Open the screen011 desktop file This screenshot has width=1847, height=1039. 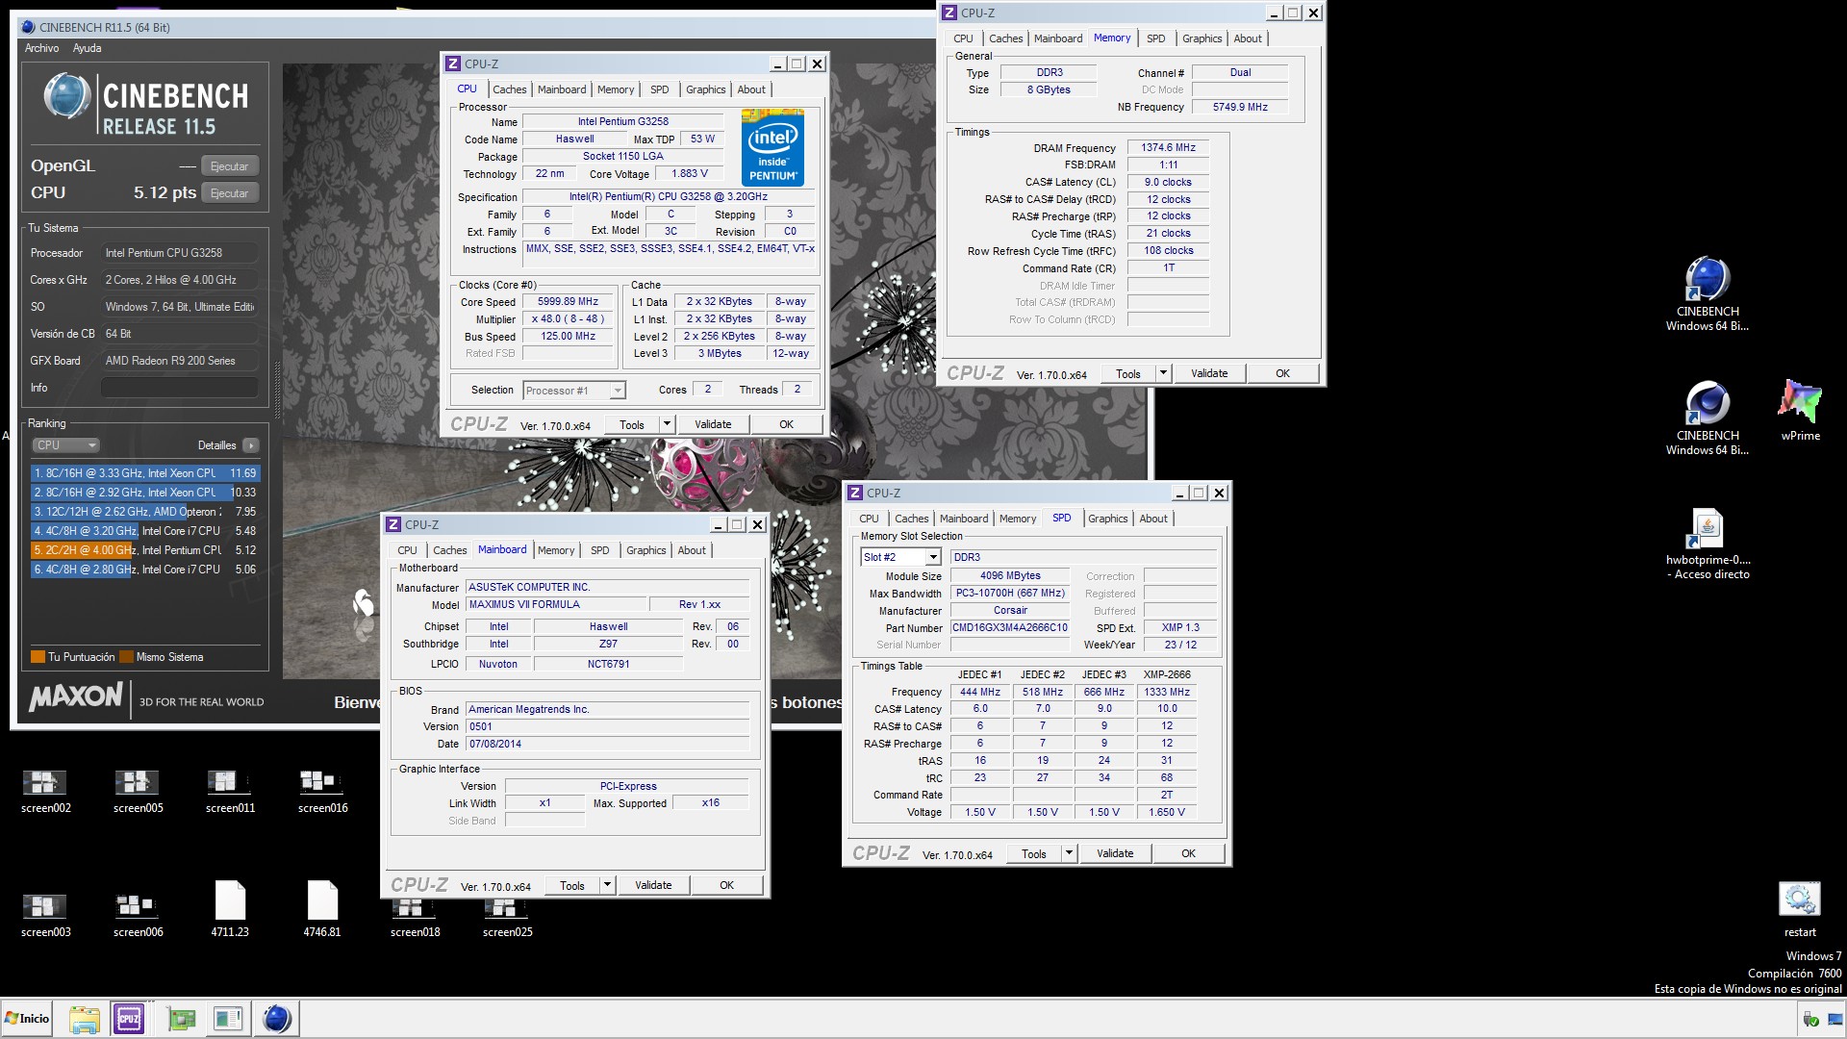[x=230, y=792]
